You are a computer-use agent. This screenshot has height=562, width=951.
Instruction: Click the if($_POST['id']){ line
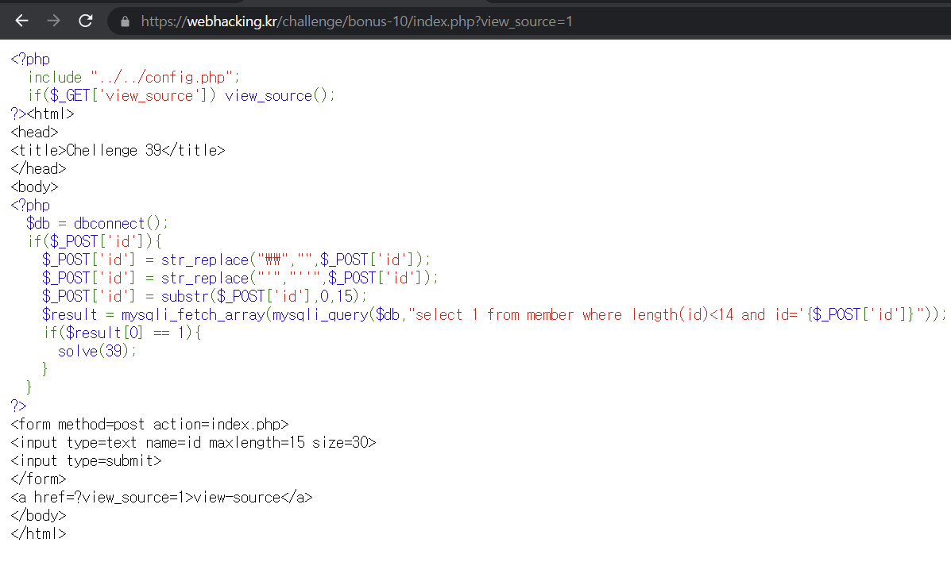coord(95,241)
